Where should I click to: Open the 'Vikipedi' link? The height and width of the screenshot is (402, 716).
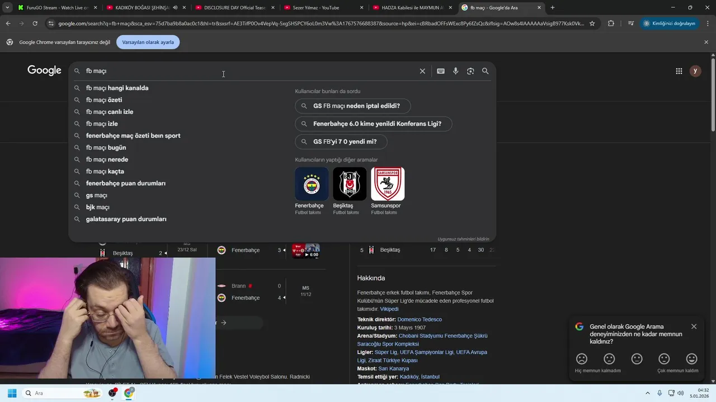coord(389,309)
